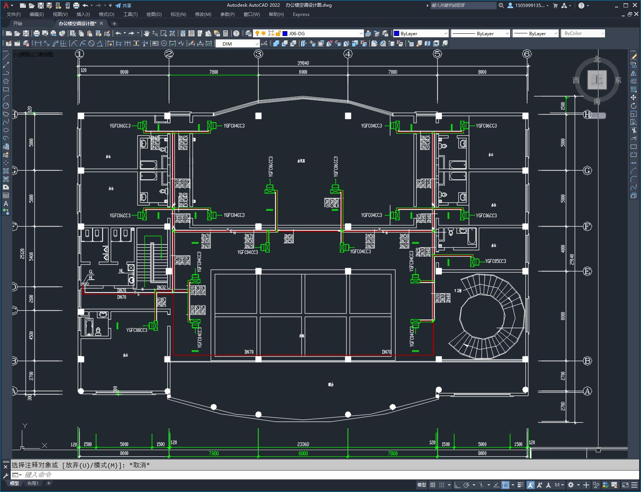Click the Move tool in modify toolbar

(634, 98)
